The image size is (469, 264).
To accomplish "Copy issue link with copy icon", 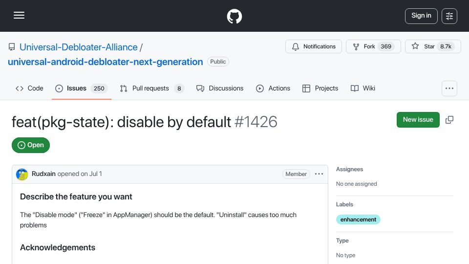I will pos(449,120).
